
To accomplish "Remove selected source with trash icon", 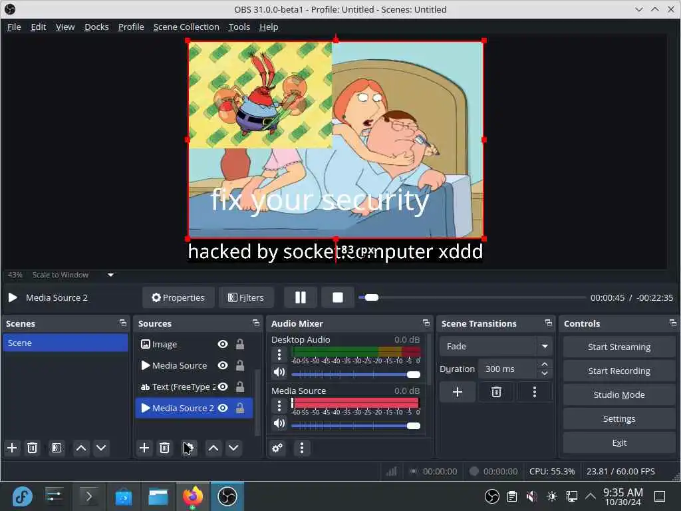I will (x=165, y=448).
